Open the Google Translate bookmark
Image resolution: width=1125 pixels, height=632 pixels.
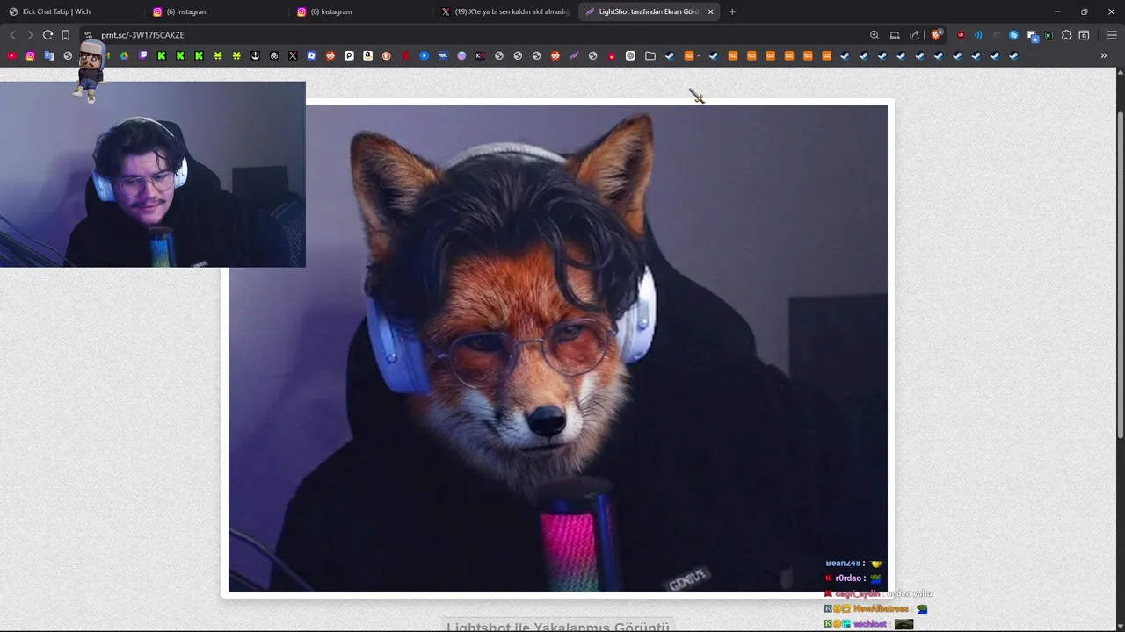click(49, 55)
